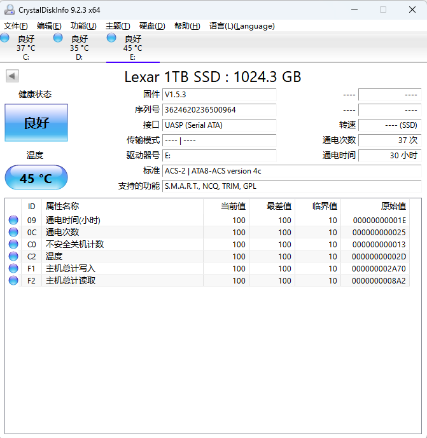The image size is (427, 438).
Task: Open the 功能(U) menu
Action: coord(83,26)
